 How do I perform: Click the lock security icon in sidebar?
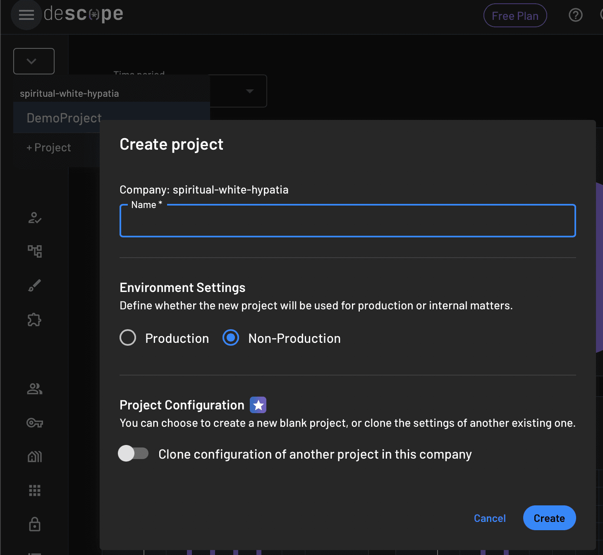(35, 524)
